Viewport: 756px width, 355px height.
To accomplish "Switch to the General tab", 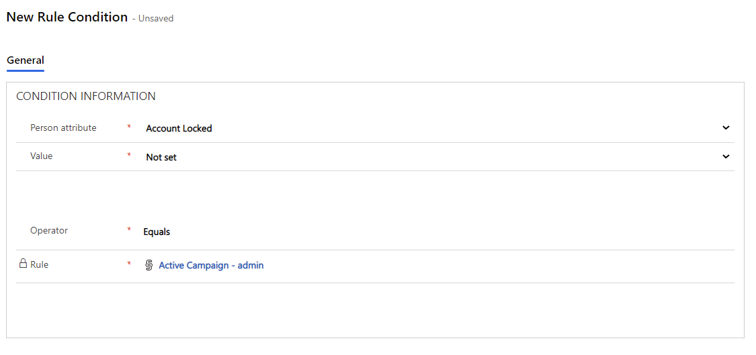I will [x=26, y=60].
